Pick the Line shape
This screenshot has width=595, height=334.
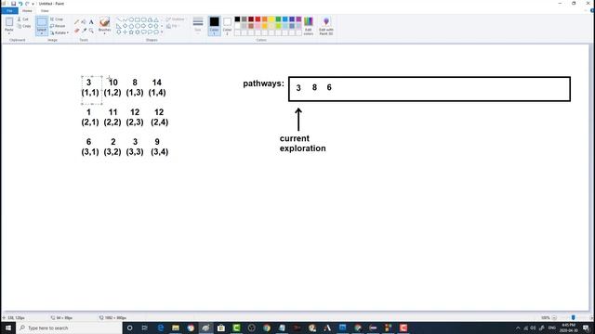click(119, 19)
